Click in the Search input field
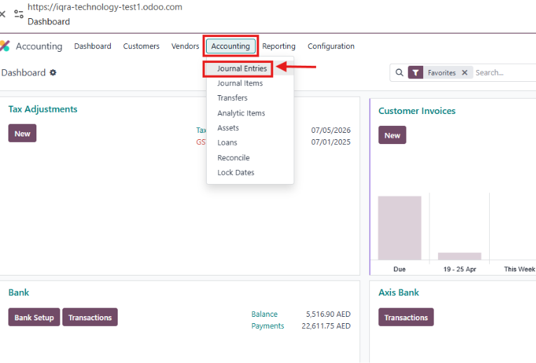 click(505, 72)
